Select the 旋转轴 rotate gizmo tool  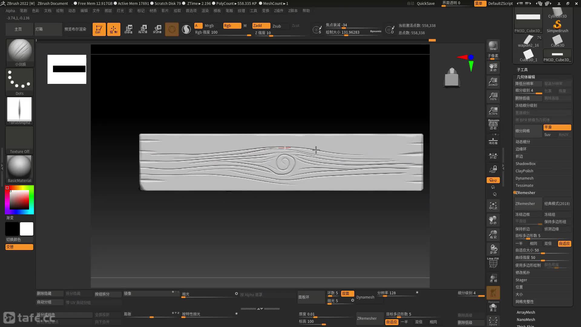point(157,29)
